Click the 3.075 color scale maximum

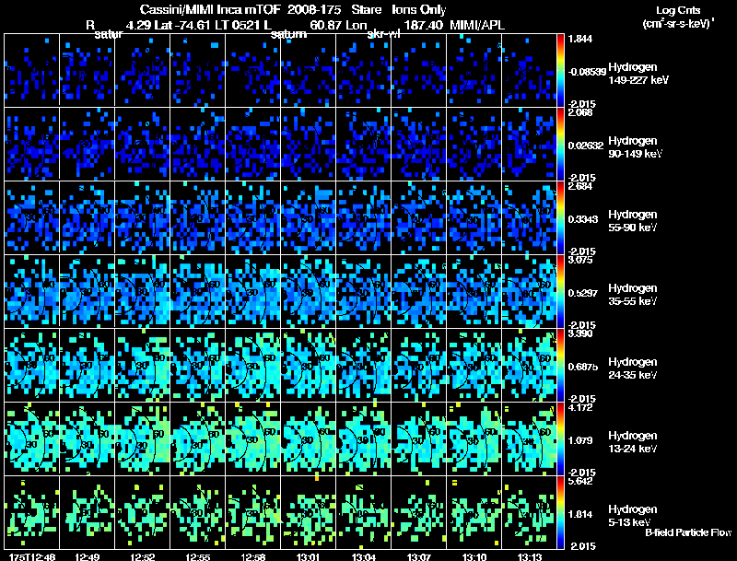coord(580,260)
